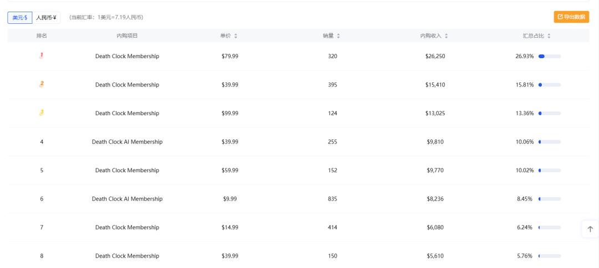This screenshot has width=599, height=268.
Task: Switch currency to 美元-$
Action: (x=19, y=18)
